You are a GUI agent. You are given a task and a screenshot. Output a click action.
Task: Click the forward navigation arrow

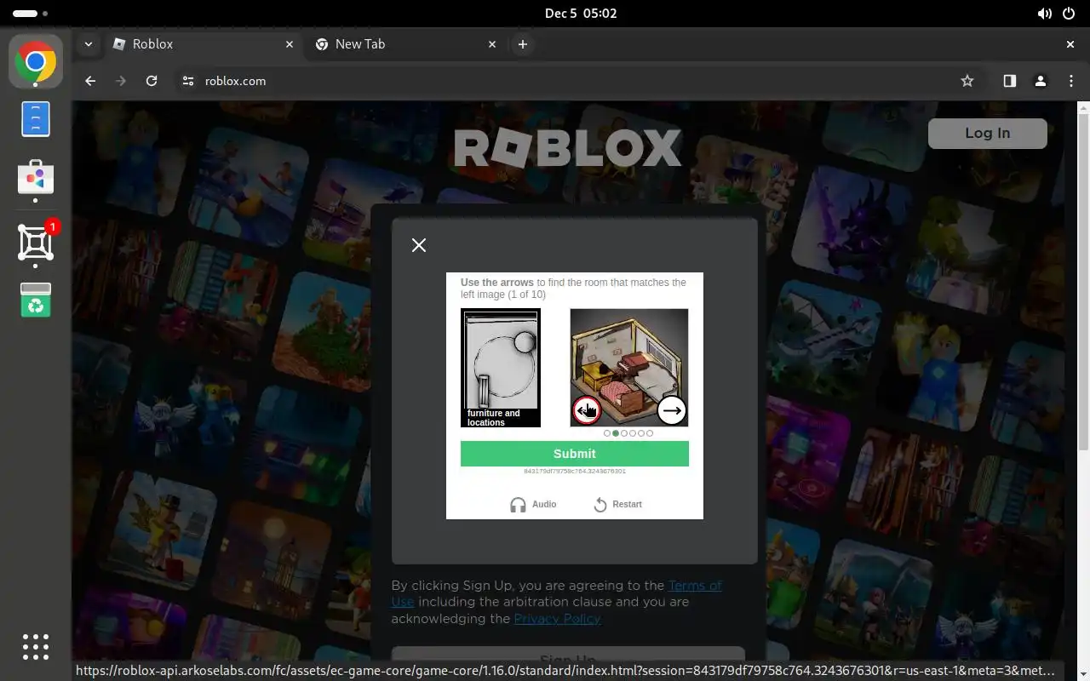point(121,81)
